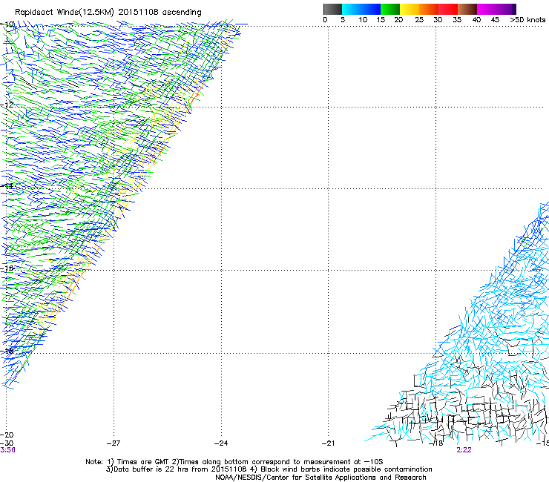
Task: Click the 'Data buffer is 22 hrs' note
Action: click(x=269, y=469)
